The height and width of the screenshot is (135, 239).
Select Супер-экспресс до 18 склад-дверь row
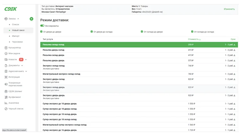139,114
